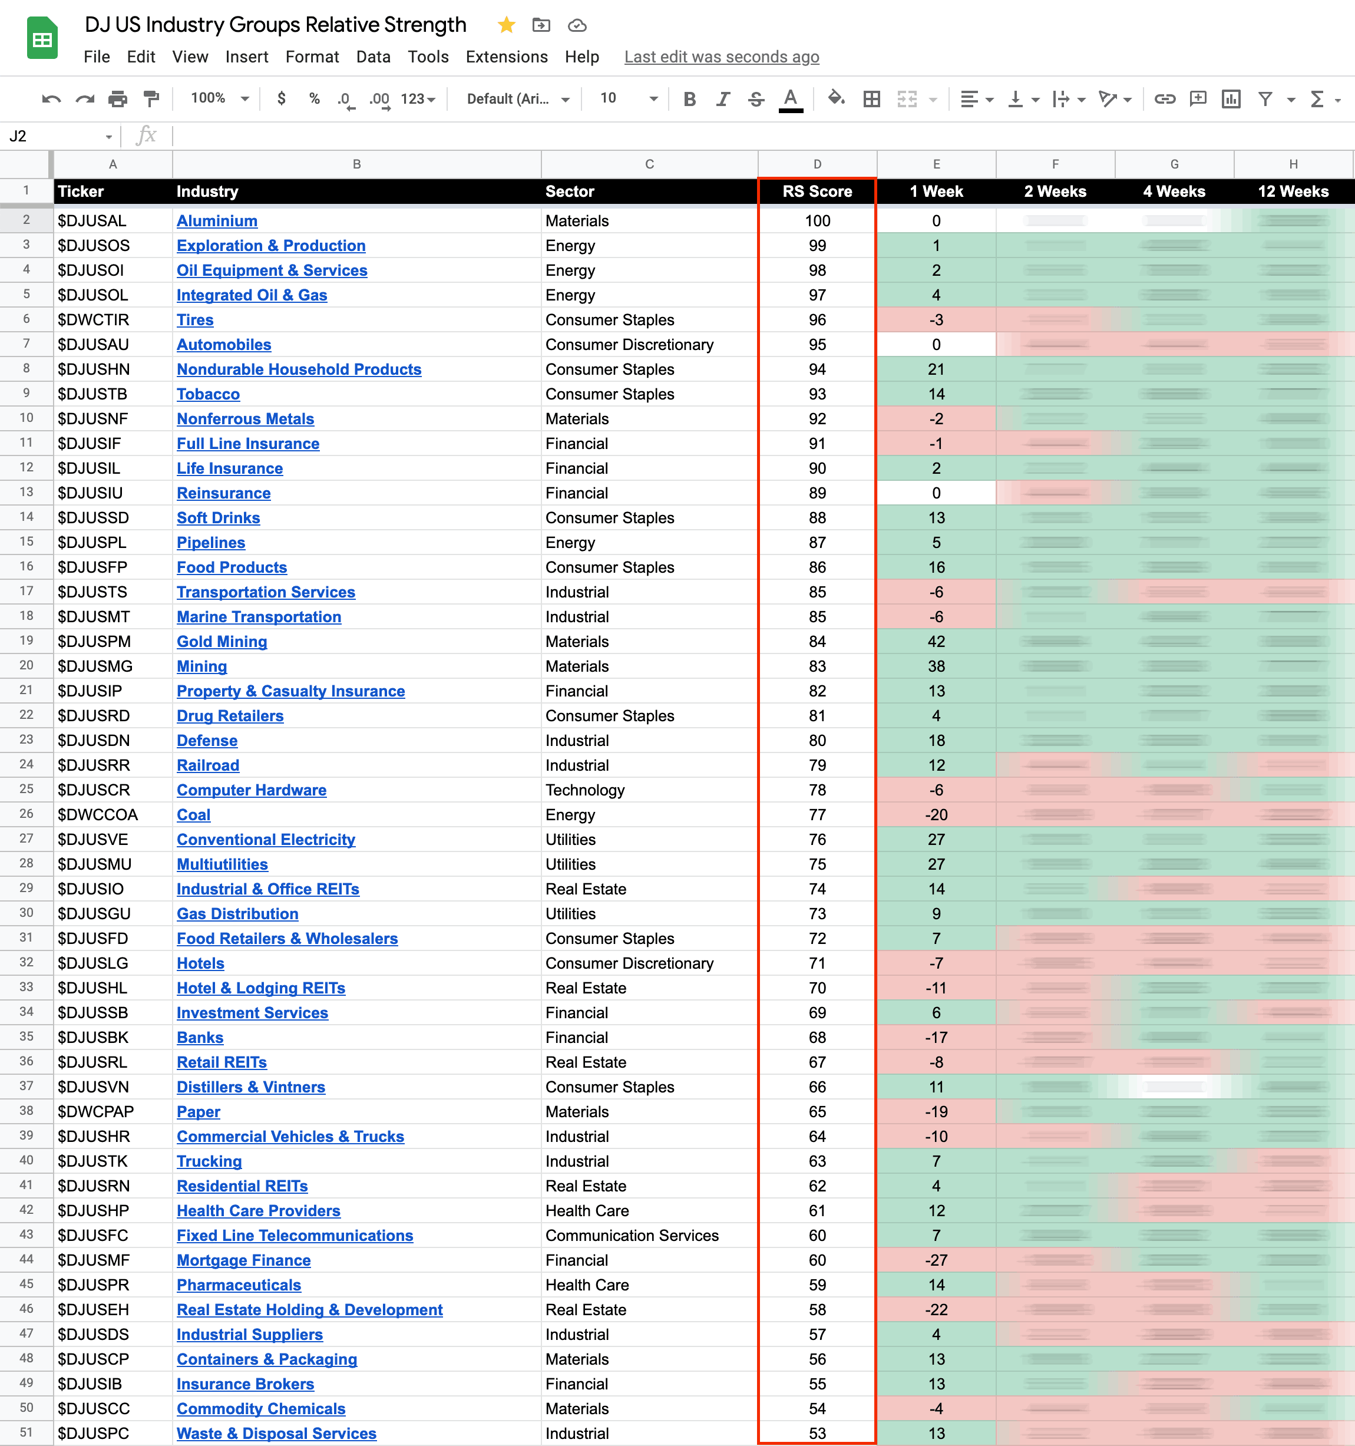Open the Borders tool
Viewport: 1355px width, 1446px height.
point(871,99)
